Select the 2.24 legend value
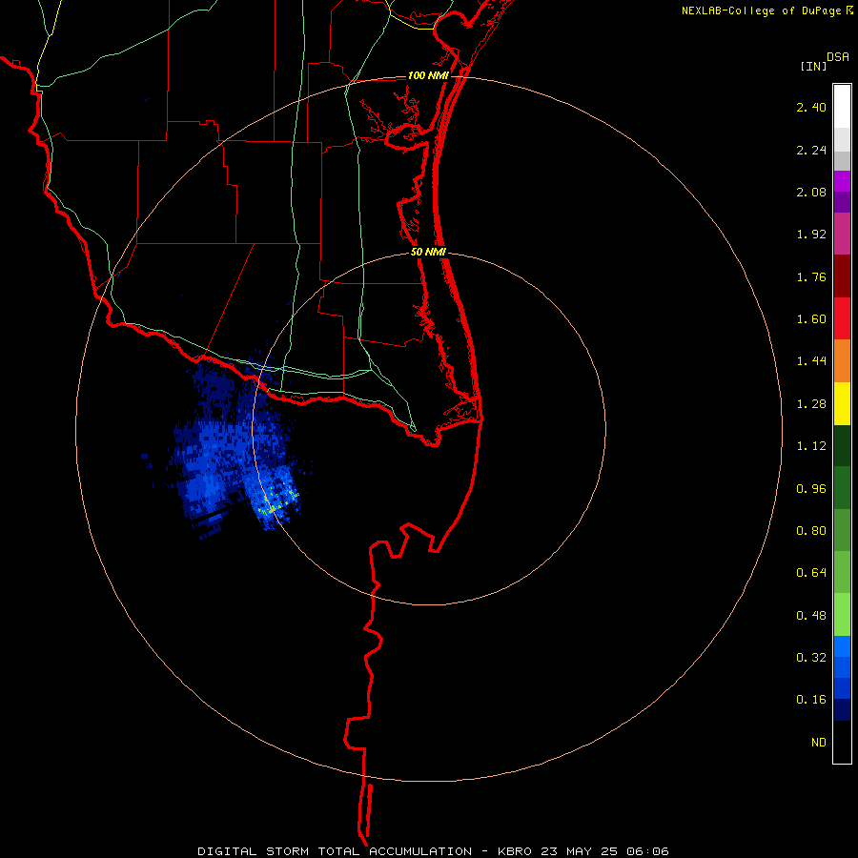This screenshot has height=858, width=858. tap(811, 150)
